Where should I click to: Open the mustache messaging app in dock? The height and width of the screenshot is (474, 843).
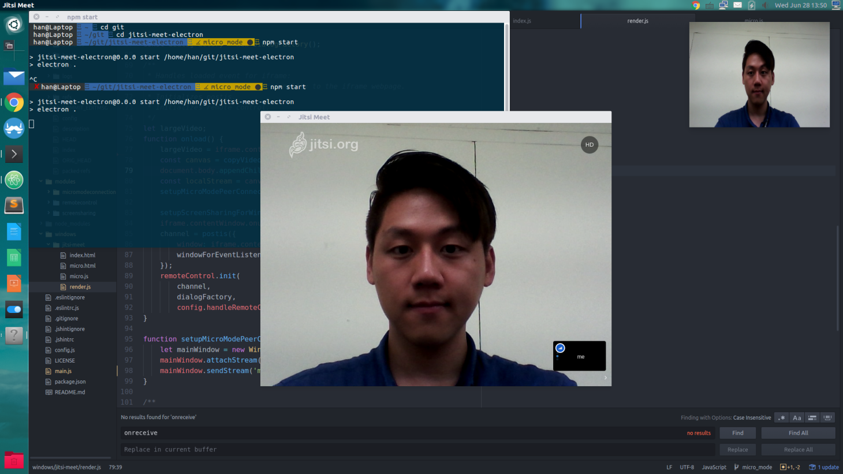14,128
